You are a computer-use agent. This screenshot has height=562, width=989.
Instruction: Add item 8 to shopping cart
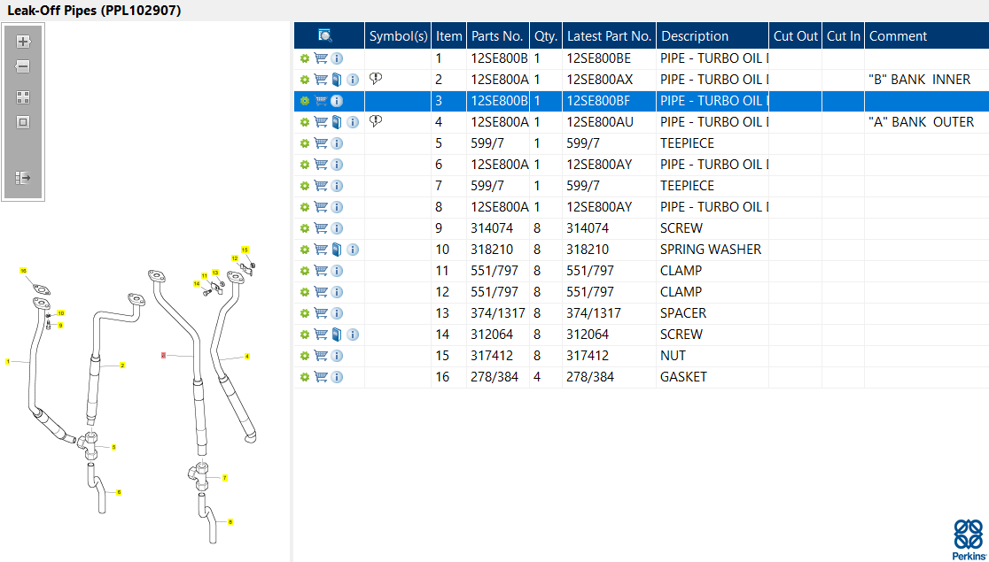coord(321,206)
